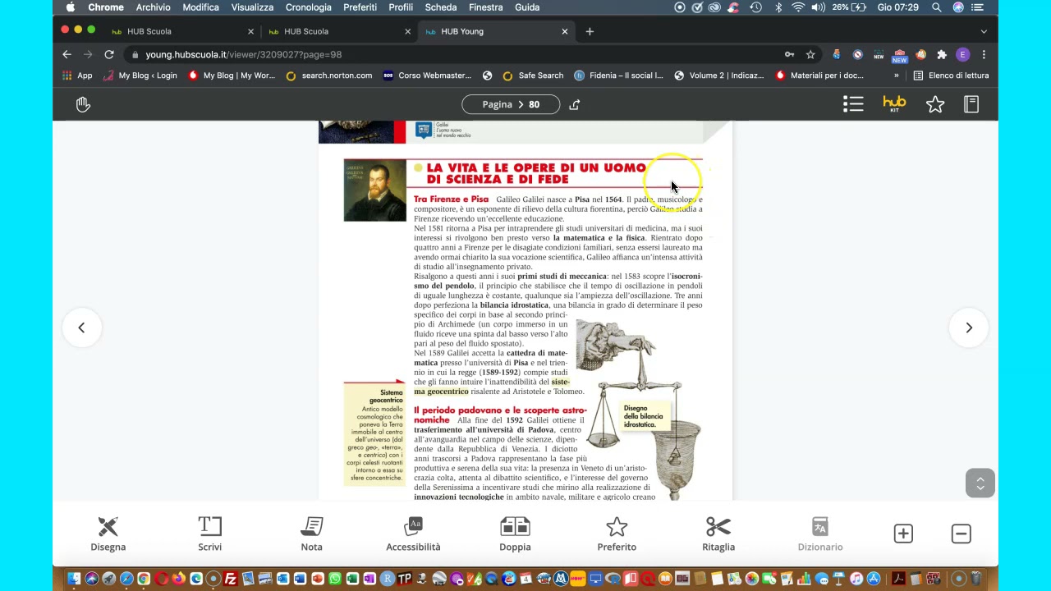Click the Wi-Fi status icon

tap(798, 7)
